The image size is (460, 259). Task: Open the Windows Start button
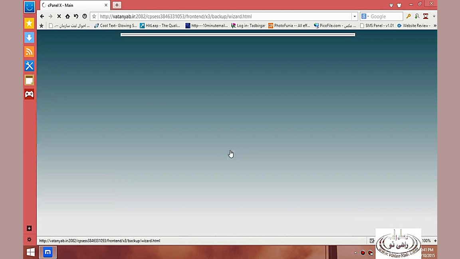point(30,252)
